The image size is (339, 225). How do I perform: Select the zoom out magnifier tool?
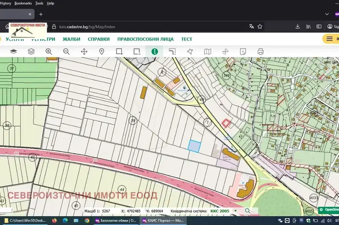[67, 52]
